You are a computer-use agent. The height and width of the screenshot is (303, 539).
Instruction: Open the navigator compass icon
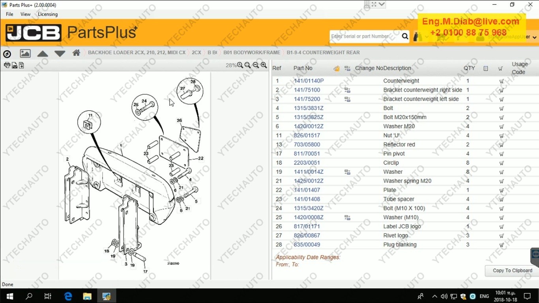[7, 54]
